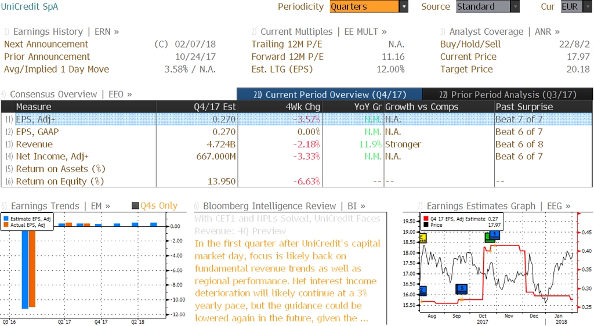Click the green event marker near October

coord(489,238)
